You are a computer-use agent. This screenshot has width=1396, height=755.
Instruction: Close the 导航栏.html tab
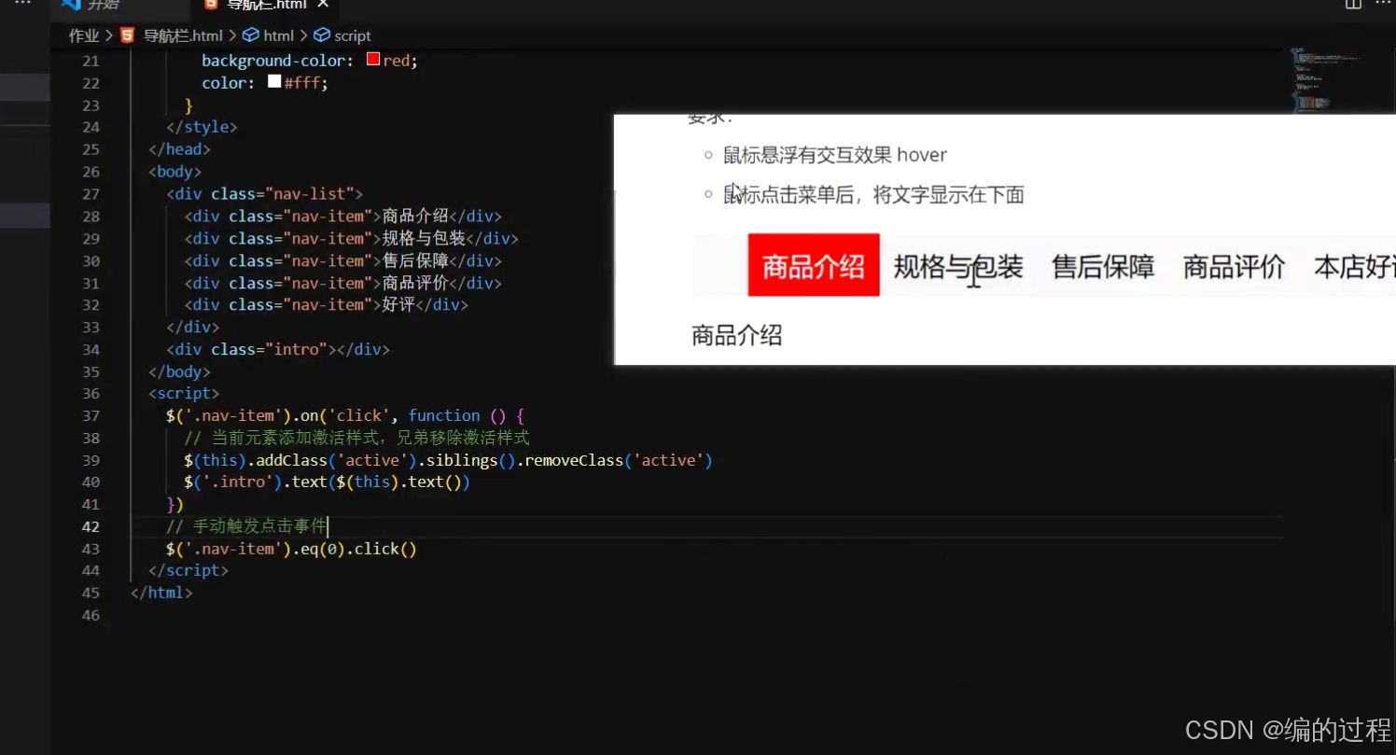click(x=323, y=6)
